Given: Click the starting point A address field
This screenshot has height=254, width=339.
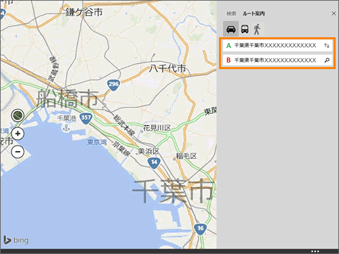Looking at the screenshot, I should [x=277, y=45].
